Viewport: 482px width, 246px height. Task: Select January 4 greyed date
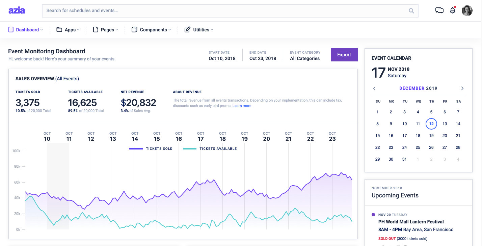click(x=458, y=159)
